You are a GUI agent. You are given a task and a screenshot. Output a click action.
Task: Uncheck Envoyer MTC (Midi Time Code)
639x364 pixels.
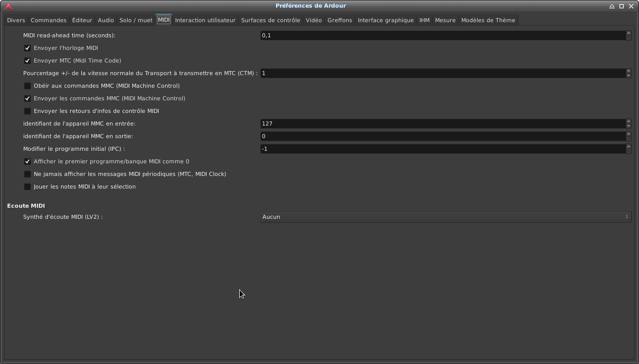tap(28, 60)
